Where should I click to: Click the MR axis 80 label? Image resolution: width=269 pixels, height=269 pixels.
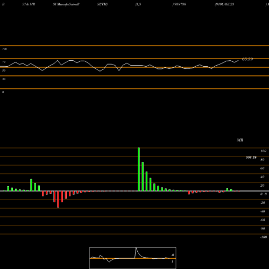(263, 160)
